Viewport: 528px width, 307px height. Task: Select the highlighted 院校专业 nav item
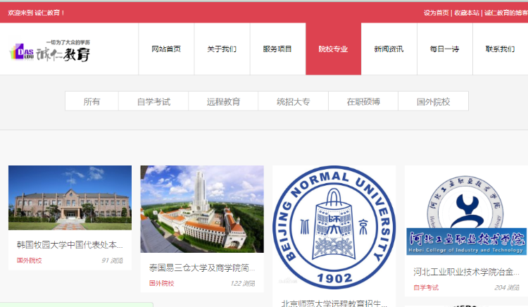click(x=334, y=49)
